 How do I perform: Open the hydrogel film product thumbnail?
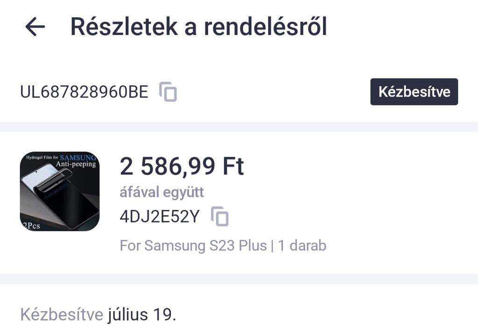(60, 191)
